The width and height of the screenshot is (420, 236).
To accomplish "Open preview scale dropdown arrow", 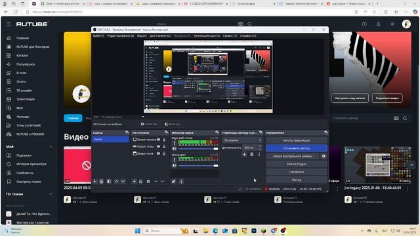I will point(143,117).
